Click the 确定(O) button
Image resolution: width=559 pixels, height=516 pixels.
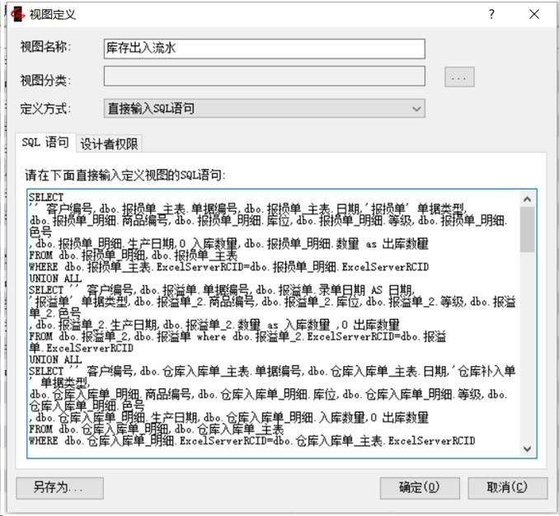coord(420,487)
